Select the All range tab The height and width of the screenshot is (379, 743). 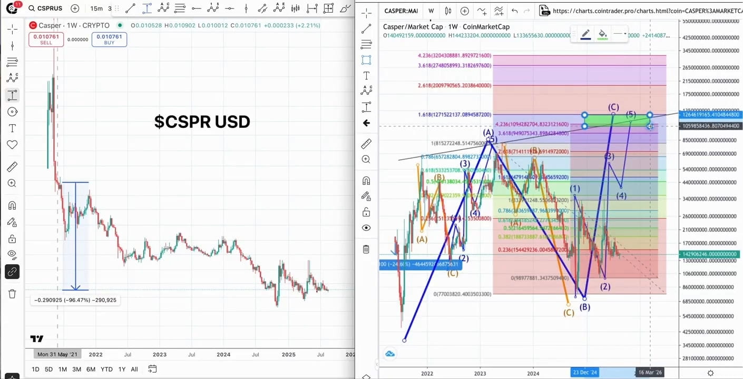tap(134, 369)
